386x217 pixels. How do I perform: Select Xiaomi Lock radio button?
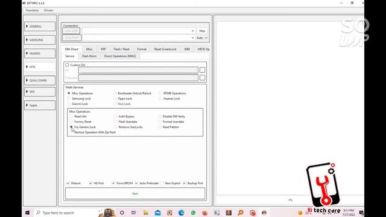[x=69, y=104]
